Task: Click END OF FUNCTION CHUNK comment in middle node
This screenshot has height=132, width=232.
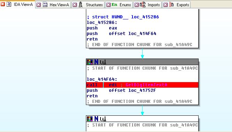Action: click(x=139, y=102)
